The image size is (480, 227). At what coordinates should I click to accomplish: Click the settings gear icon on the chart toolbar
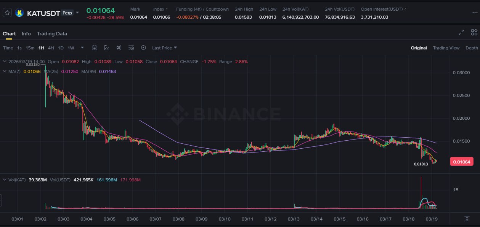tap(143, 48)
